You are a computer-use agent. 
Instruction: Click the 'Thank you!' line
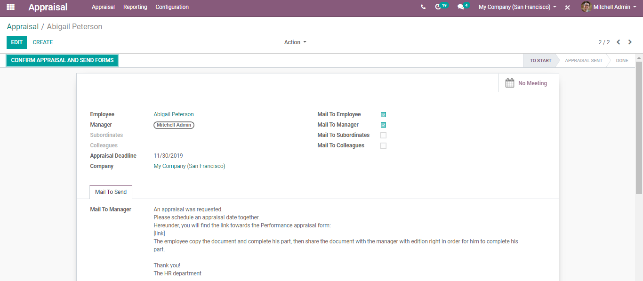(x=167, y=265)
